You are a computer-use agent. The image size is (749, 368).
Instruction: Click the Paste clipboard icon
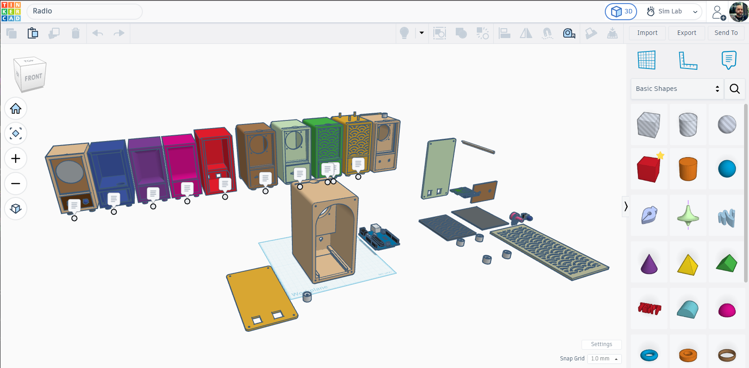[33, 33]
